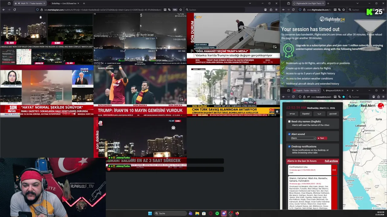The image size is (387, 217).
Task: Click the Sharon, HaCarmel, Wadi Ara alert entry
Action: (313, 193)
